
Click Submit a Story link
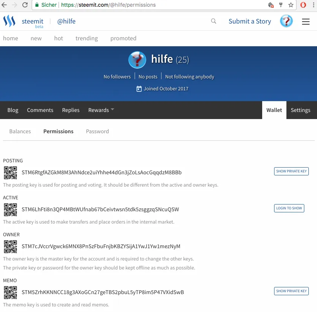coord(249,21)
